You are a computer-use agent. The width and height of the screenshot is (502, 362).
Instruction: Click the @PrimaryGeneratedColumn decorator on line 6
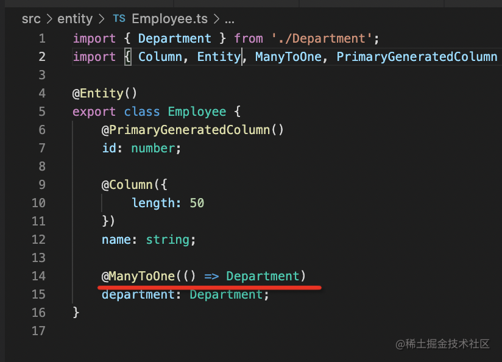[193, 130]
